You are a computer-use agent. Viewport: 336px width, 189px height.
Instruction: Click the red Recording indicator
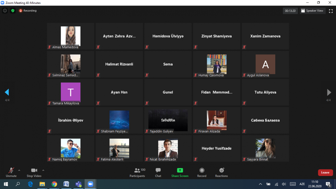point(28,11)
